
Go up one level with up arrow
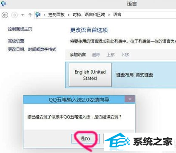(30, 15)
